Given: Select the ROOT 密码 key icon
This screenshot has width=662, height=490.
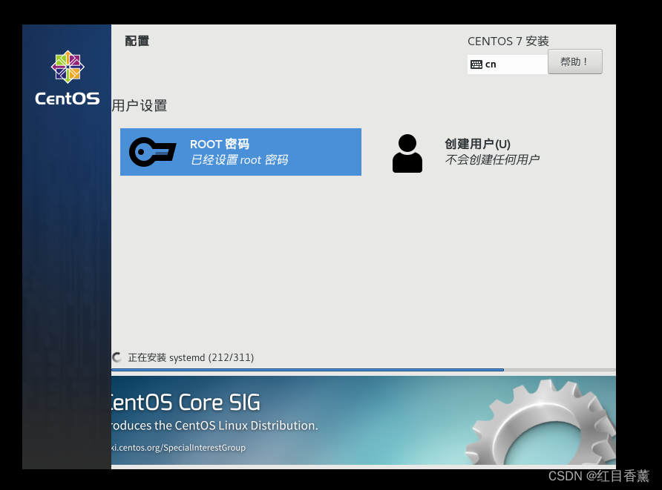Looking at the screenshot, I should [x=152, y=151].
